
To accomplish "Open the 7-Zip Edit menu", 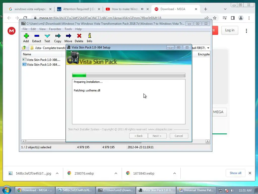I will (33, 29).
